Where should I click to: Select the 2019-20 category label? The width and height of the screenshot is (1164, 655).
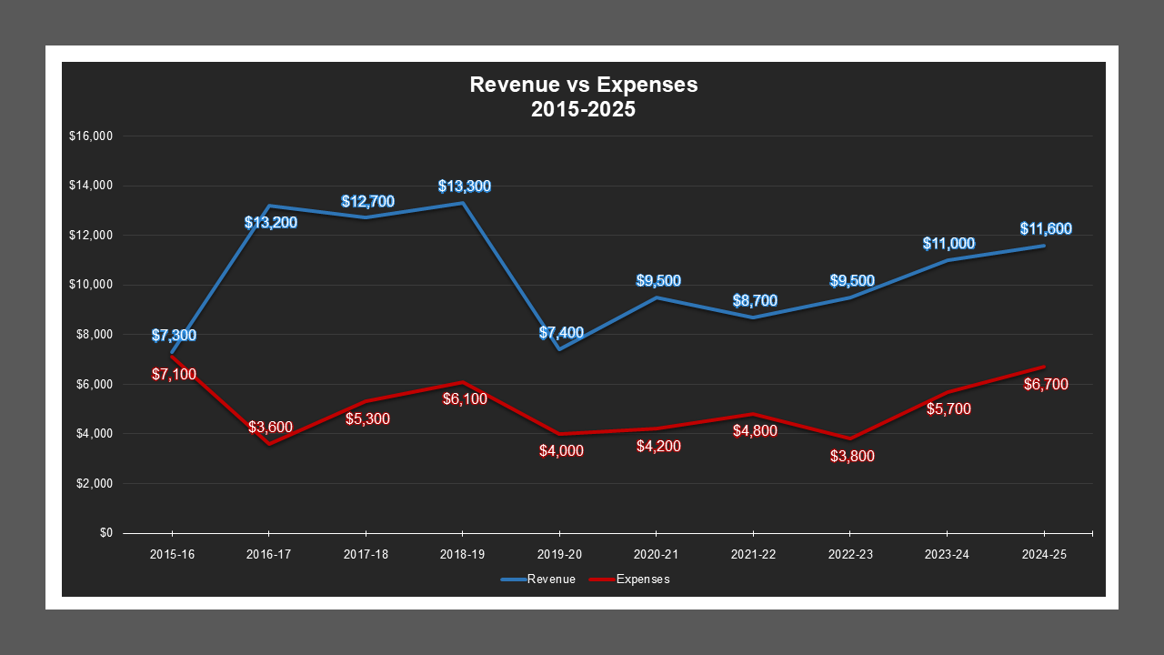[x=557, y=553]
